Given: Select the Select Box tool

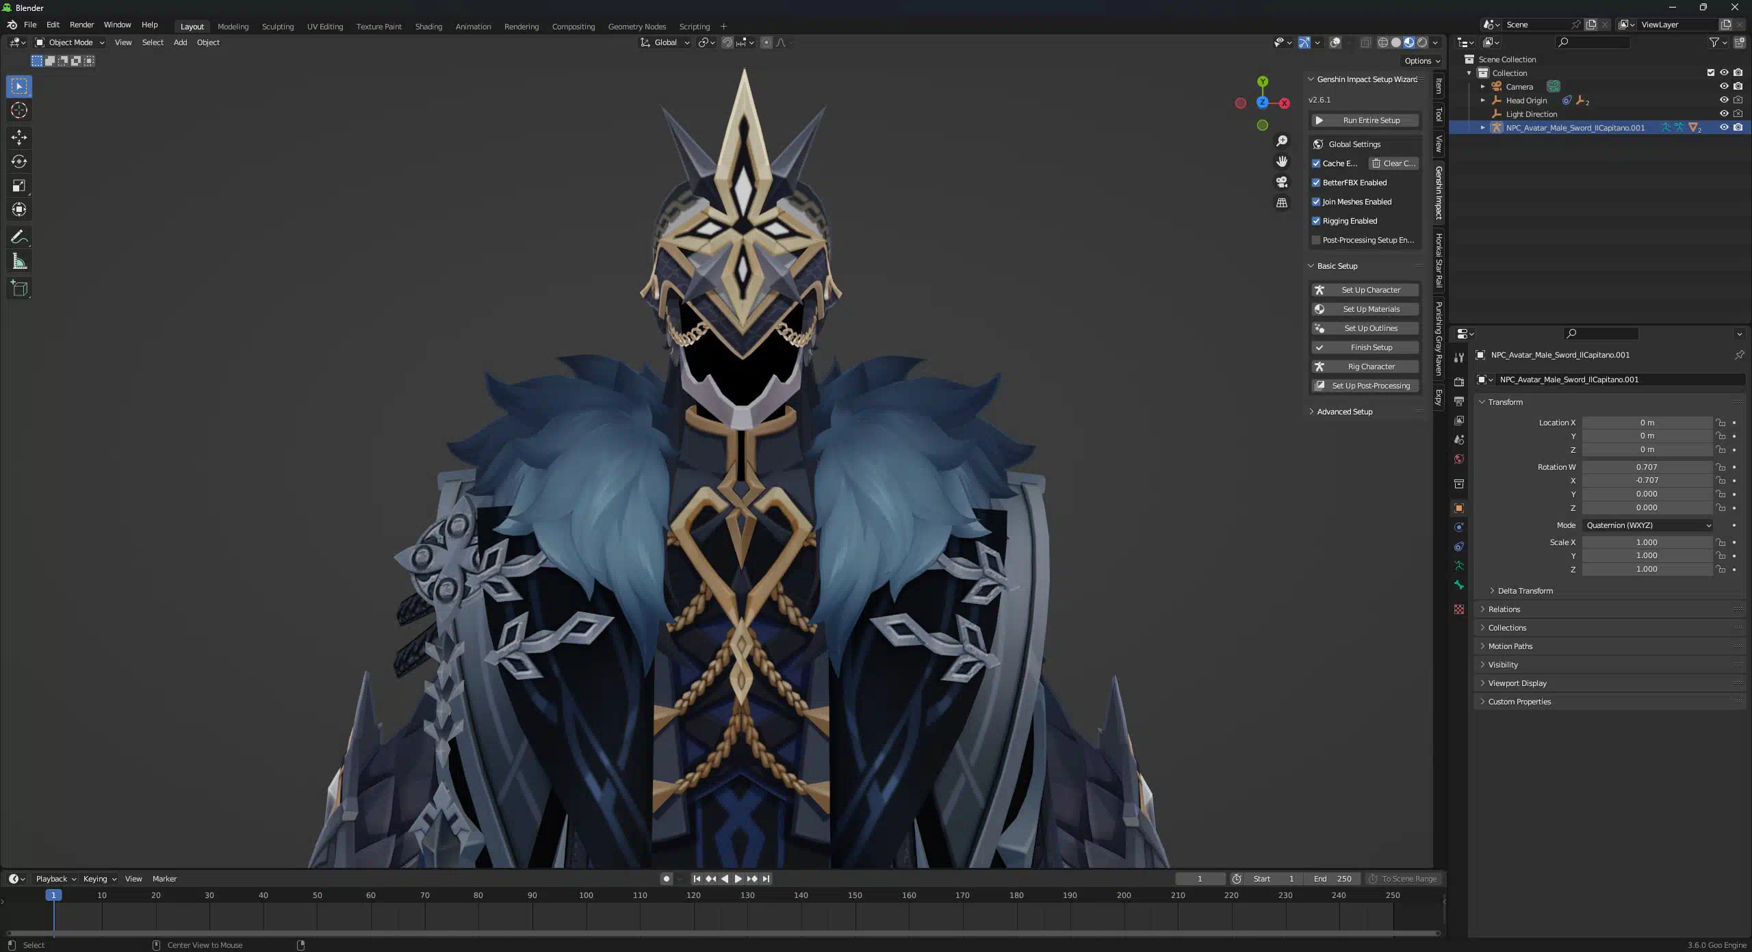Looking at the screenshot, I should point(19,86).
